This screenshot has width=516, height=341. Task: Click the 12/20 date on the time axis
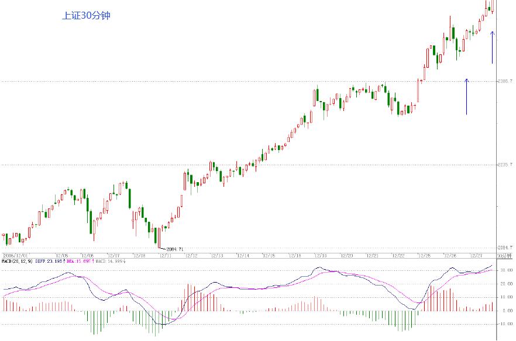346,255
